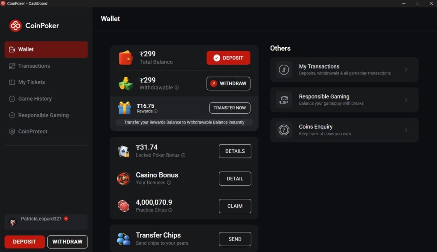Click the red DEPOSIT button

[x=228, y=57]
